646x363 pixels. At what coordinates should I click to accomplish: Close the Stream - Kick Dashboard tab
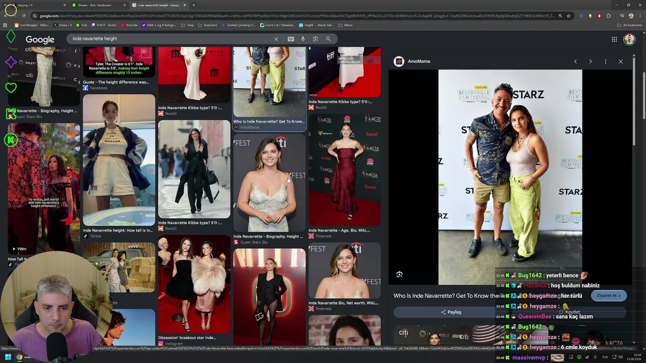pos(125,5)
